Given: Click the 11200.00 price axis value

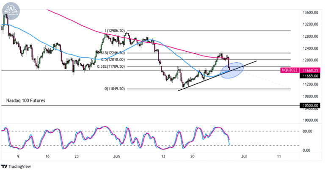Looking at the screenshot, I should coord(310,84).
